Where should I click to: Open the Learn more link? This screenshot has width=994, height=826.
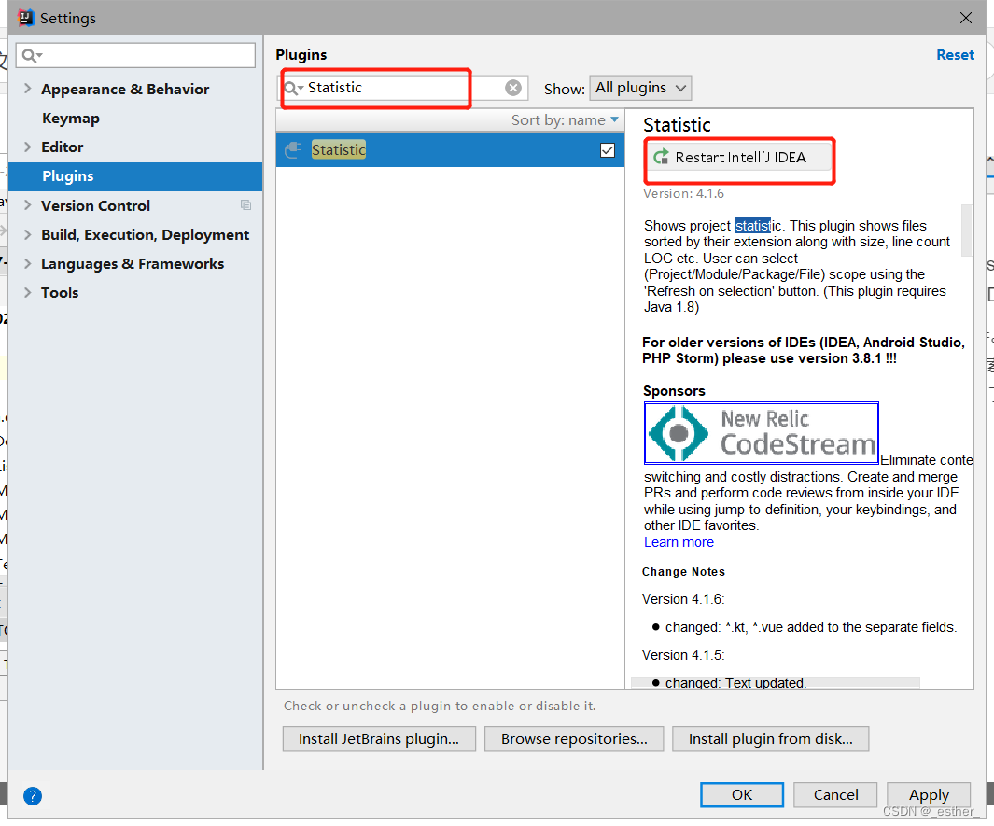(679, 542)
